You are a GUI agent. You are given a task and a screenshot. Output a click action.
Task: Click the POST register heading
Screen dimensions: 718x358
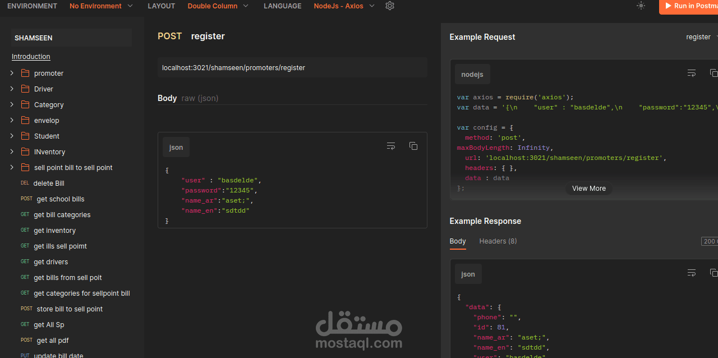click(191, 36)
